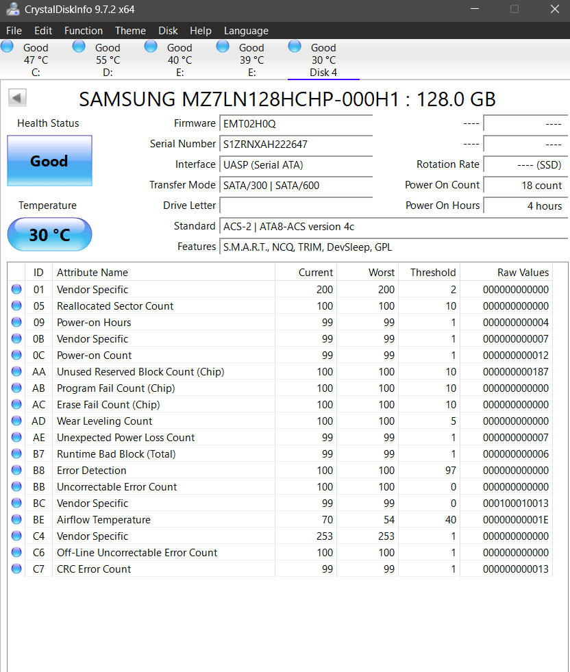
Task: Switch to the Disk 4 tab label
Action: (323, 73)
